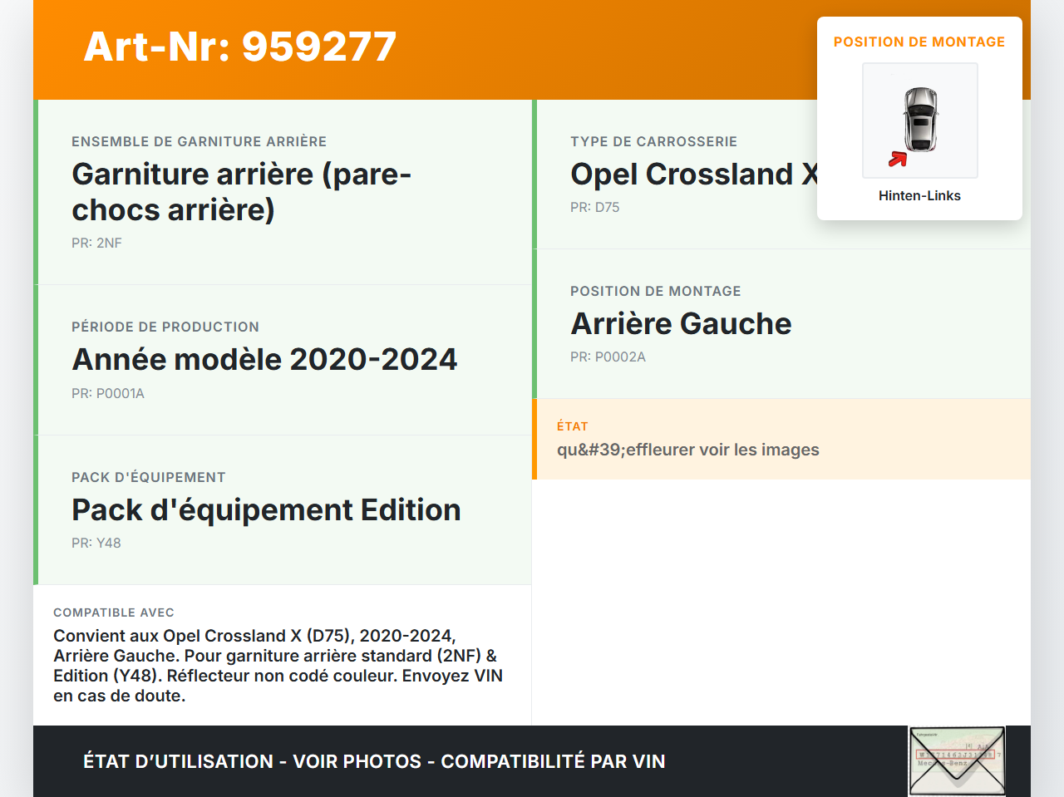
Task: Click Pack d'équipement Edition title
Action: pos(266,509)
